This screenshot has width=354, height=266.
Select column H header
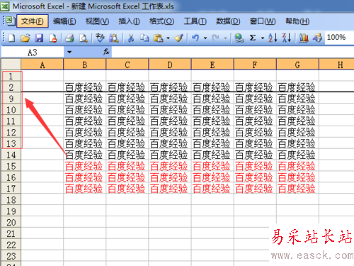[337, 65]
